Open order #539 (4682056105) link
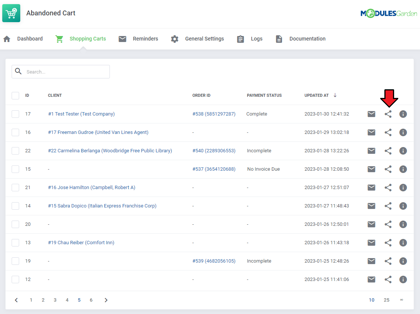Viewport: 420px width, 314px height. [x=214, y=261]
